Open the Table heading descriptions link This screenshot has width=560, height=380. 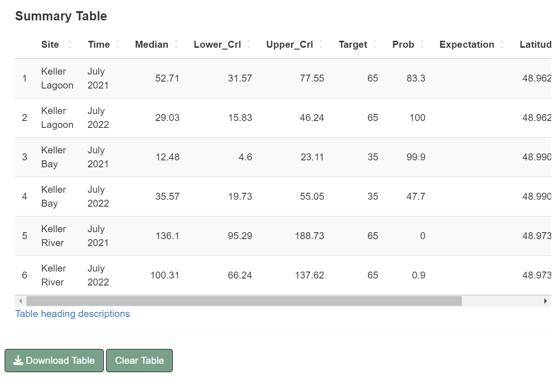pyautogui.click(x=73, y=314)
